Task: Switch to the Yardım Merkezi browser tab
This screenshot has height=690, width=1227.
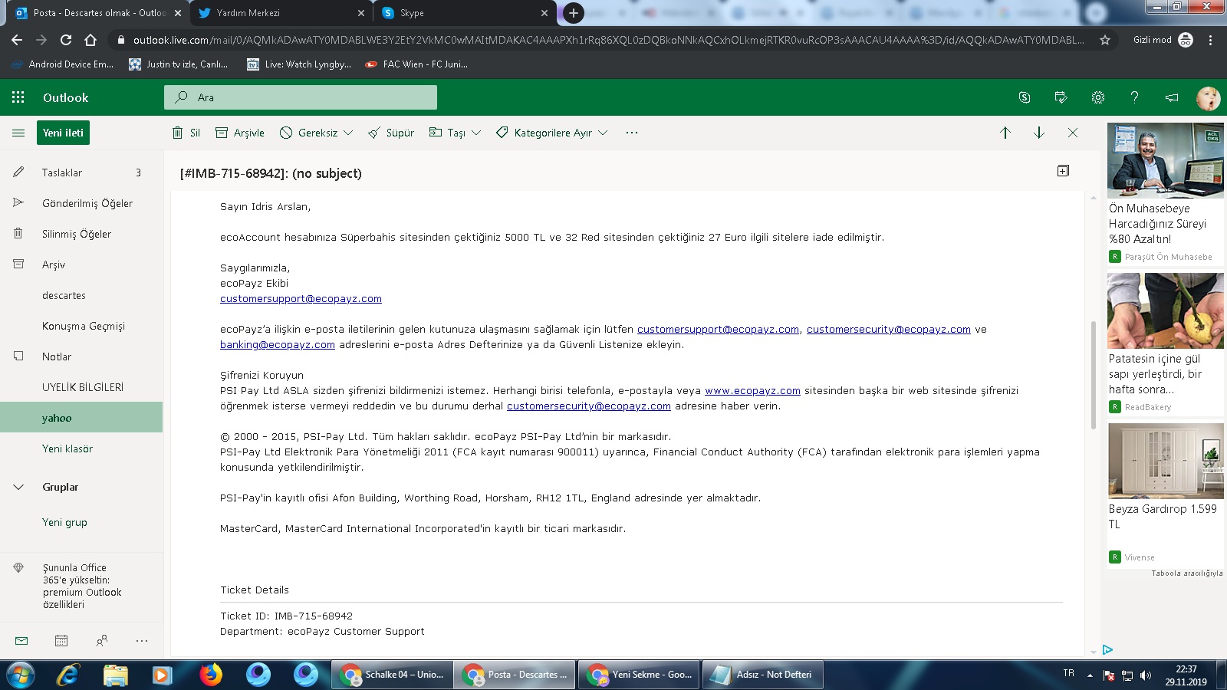Action: coord(276,13)
